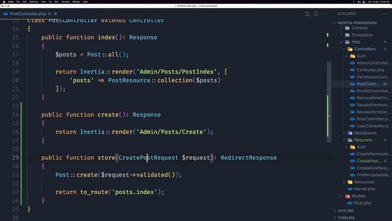
Task: Expand the TIMELINE section
Action: 335,218
